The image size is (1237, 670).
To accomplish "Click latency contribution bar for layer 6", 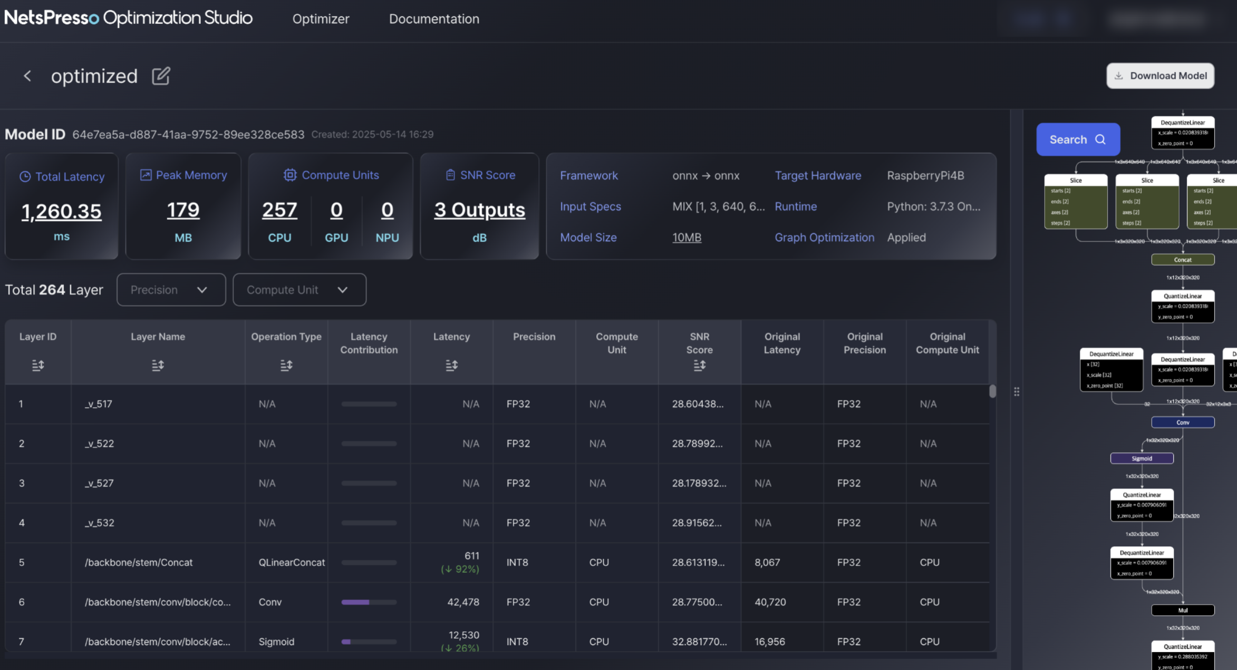I will (369, 602).
